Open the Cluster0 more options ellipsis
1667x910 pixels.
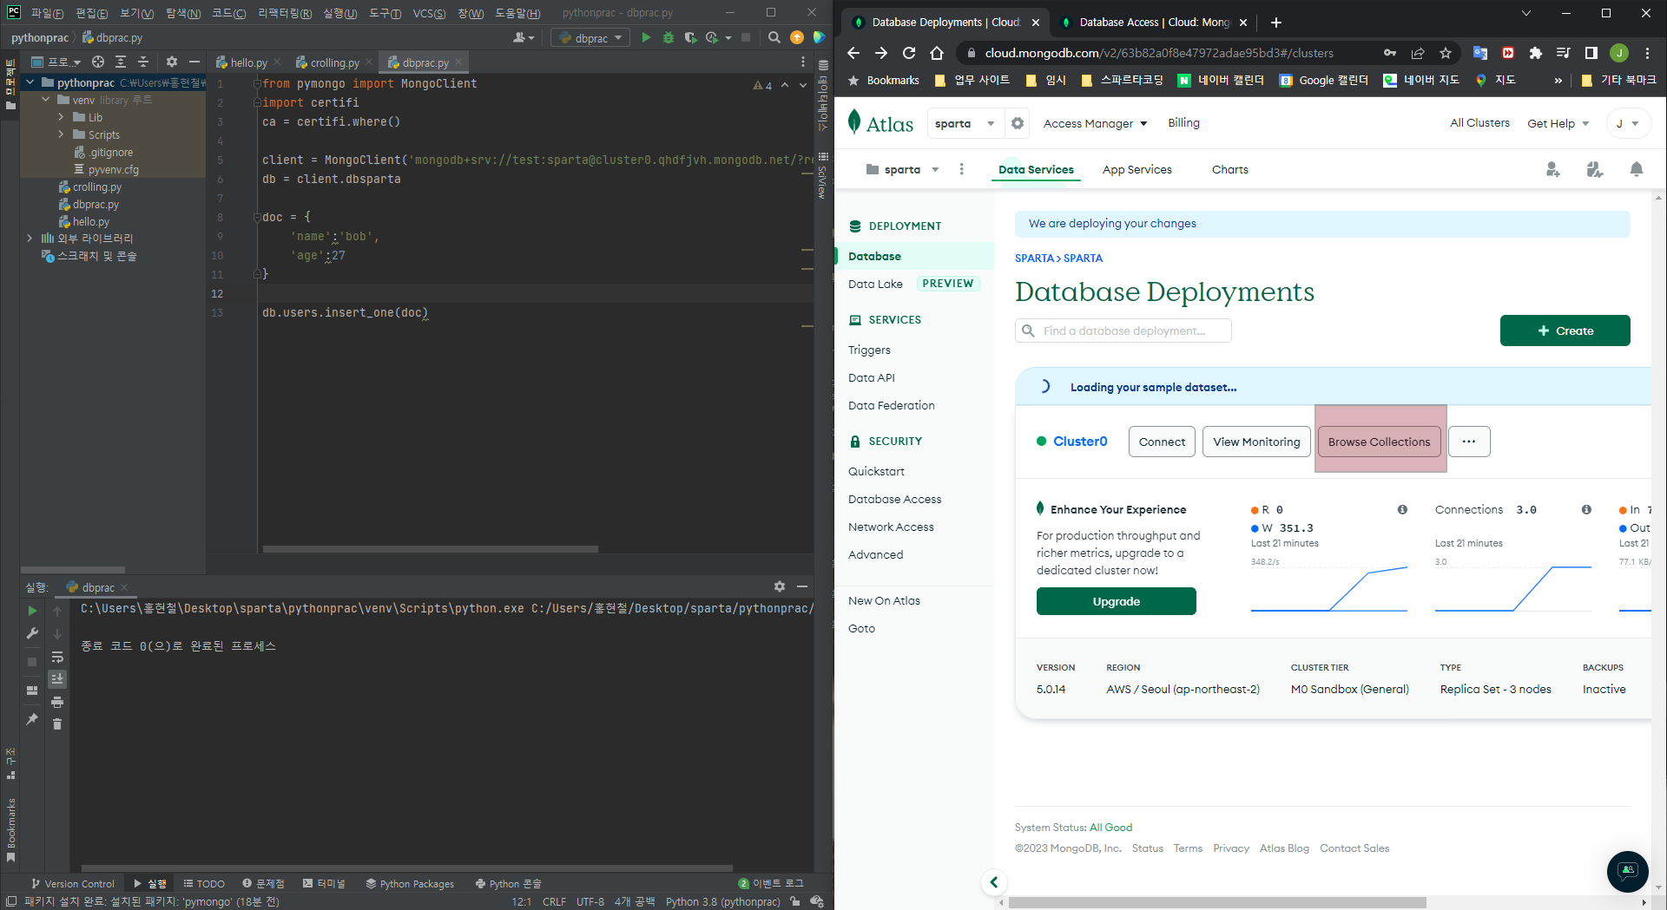[1469, 442]
